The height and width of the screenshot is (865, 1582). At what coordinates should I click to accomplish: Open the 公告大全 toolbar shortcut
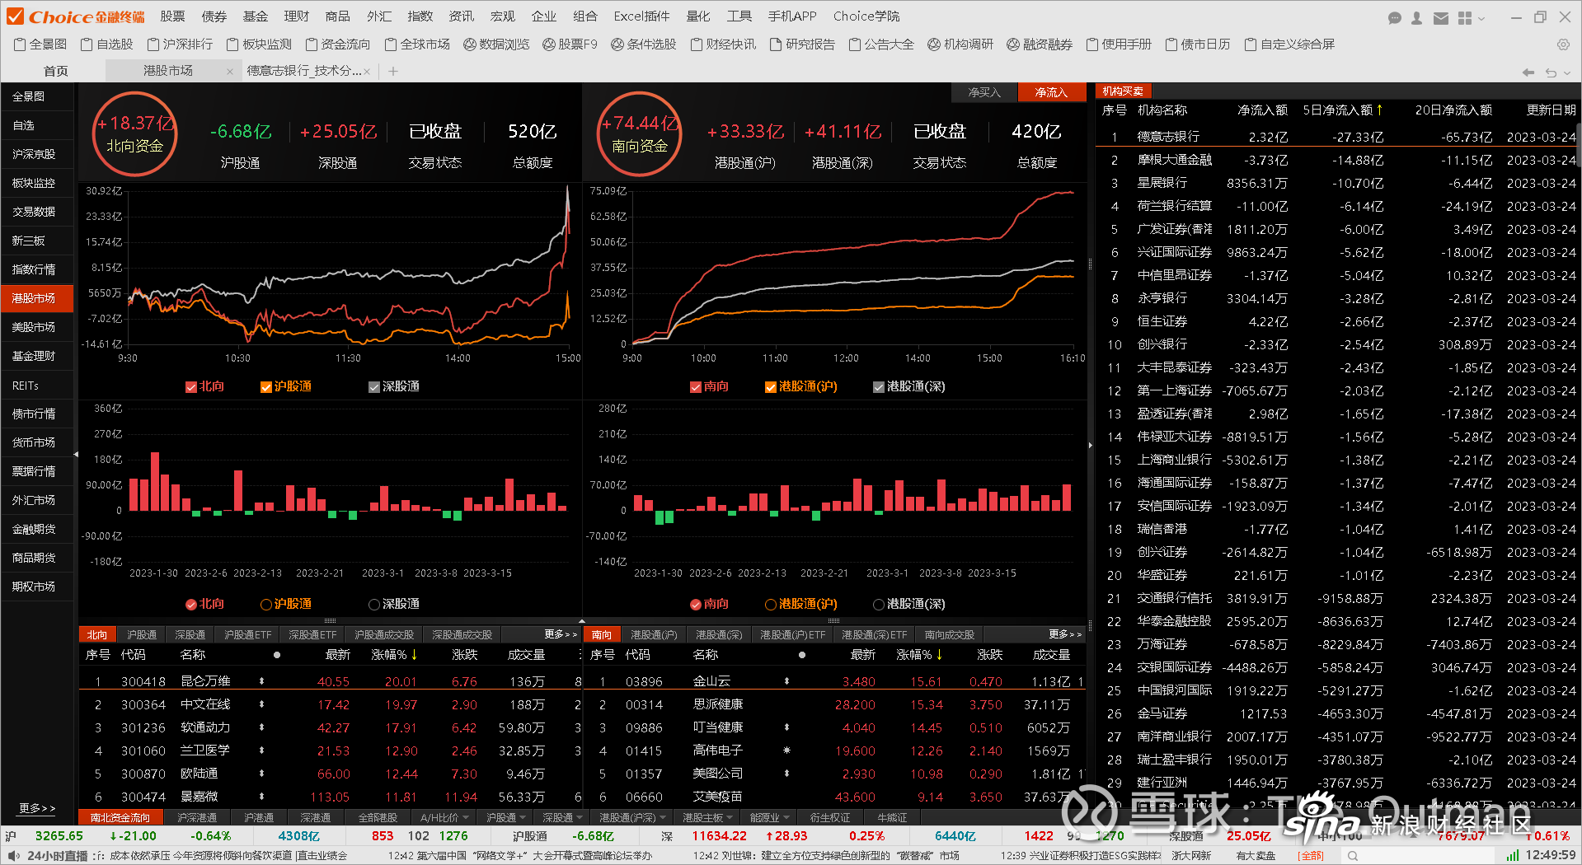coord(881,44)
